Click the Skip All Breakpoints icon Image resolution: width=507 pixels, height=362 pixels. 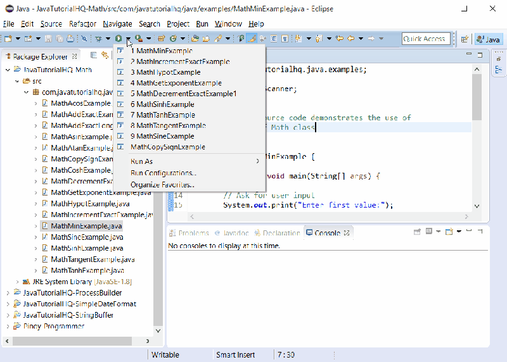pyautogui.click(x=84, y=39)
